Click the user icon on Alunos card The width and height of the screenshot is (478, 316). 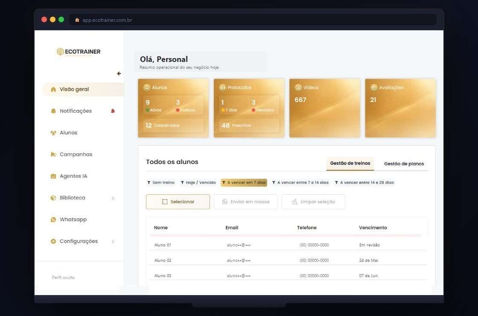(147, 88)
